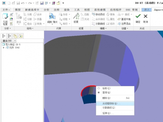Viewport: 163px width, 122px height.
Task: Open the Undo history dropdown arrow
Action: click(x=26, y=3)
